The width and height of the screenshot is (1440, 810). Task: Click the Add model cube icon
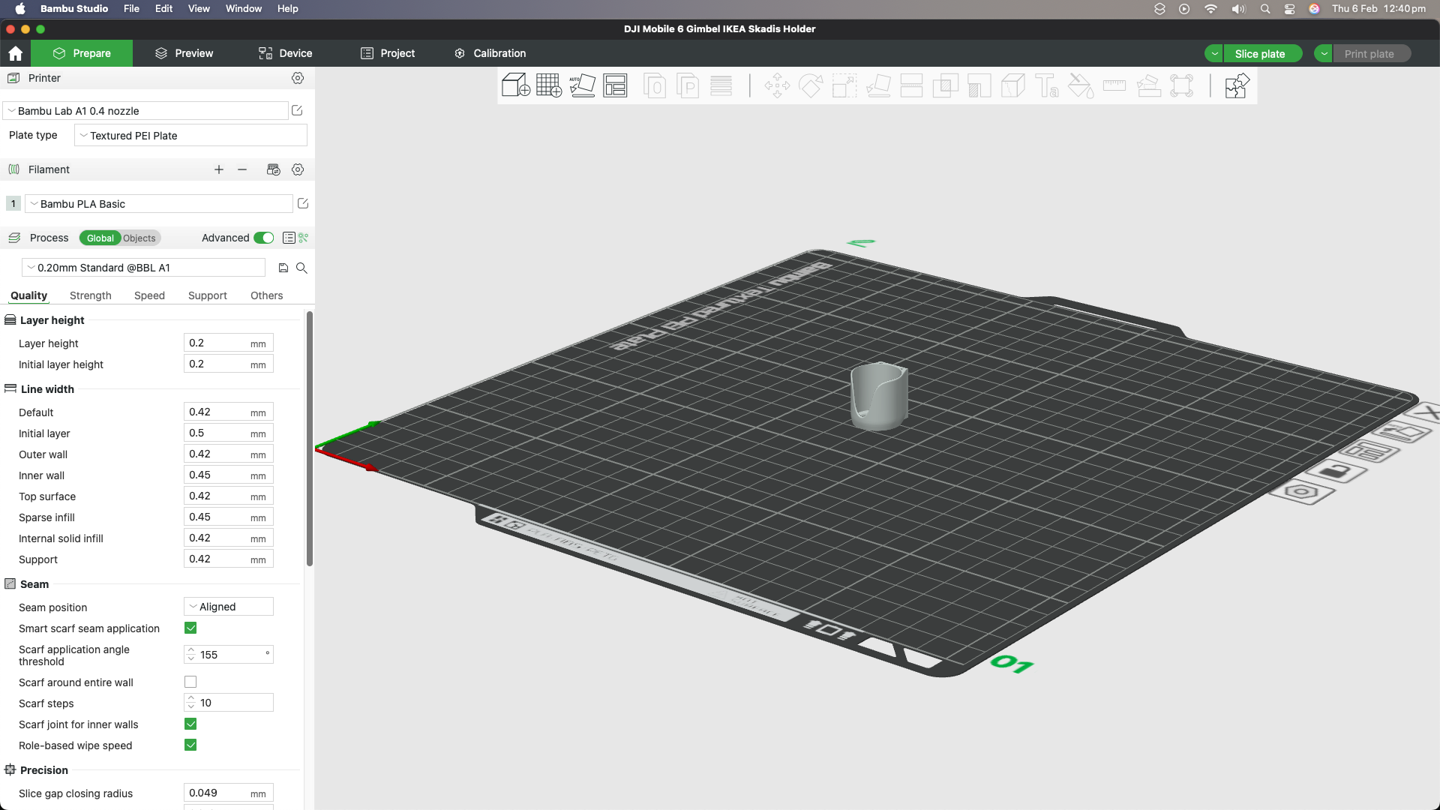[x=515, y=85]
